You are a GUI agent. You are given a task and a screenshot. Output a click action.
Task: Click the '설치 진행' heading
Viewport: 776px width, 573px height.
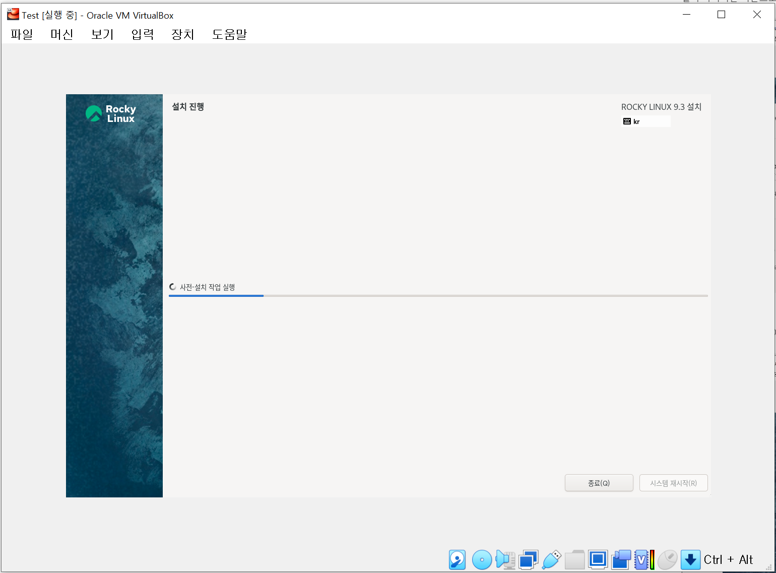coord(188,107)
